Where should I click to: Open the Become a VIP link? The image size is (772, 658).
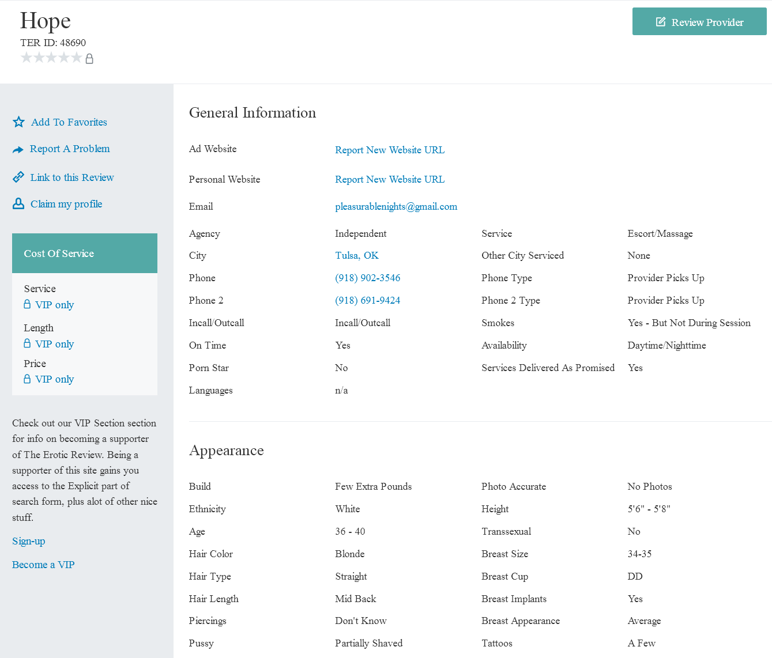(x=43, y=565)
